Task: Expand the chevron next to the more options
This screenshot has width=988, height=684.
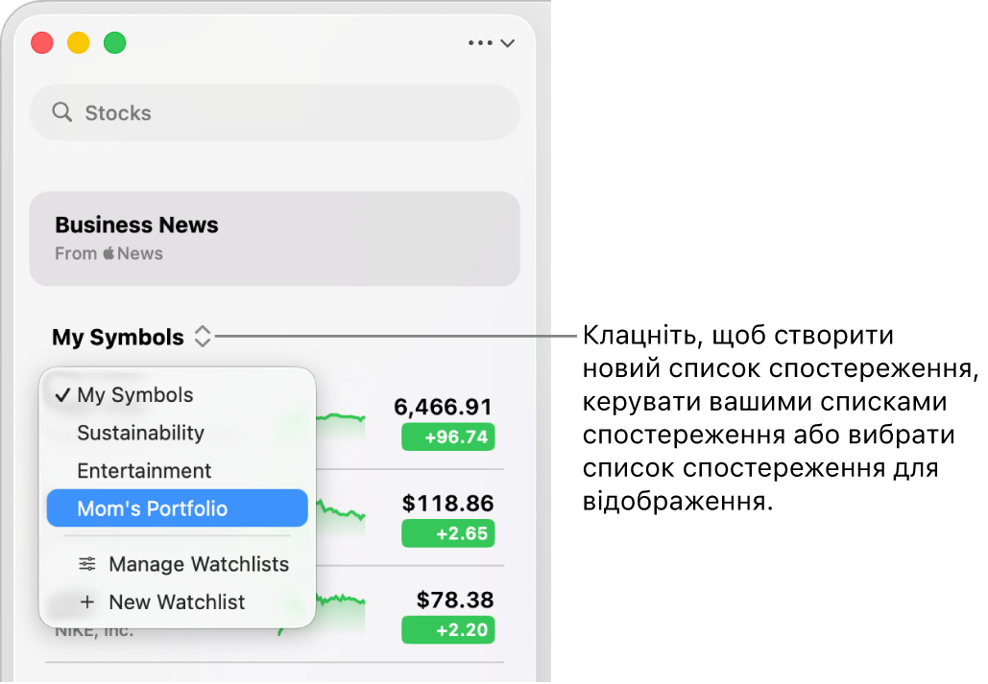Action: pyautogui.click(x=508, y=43)
